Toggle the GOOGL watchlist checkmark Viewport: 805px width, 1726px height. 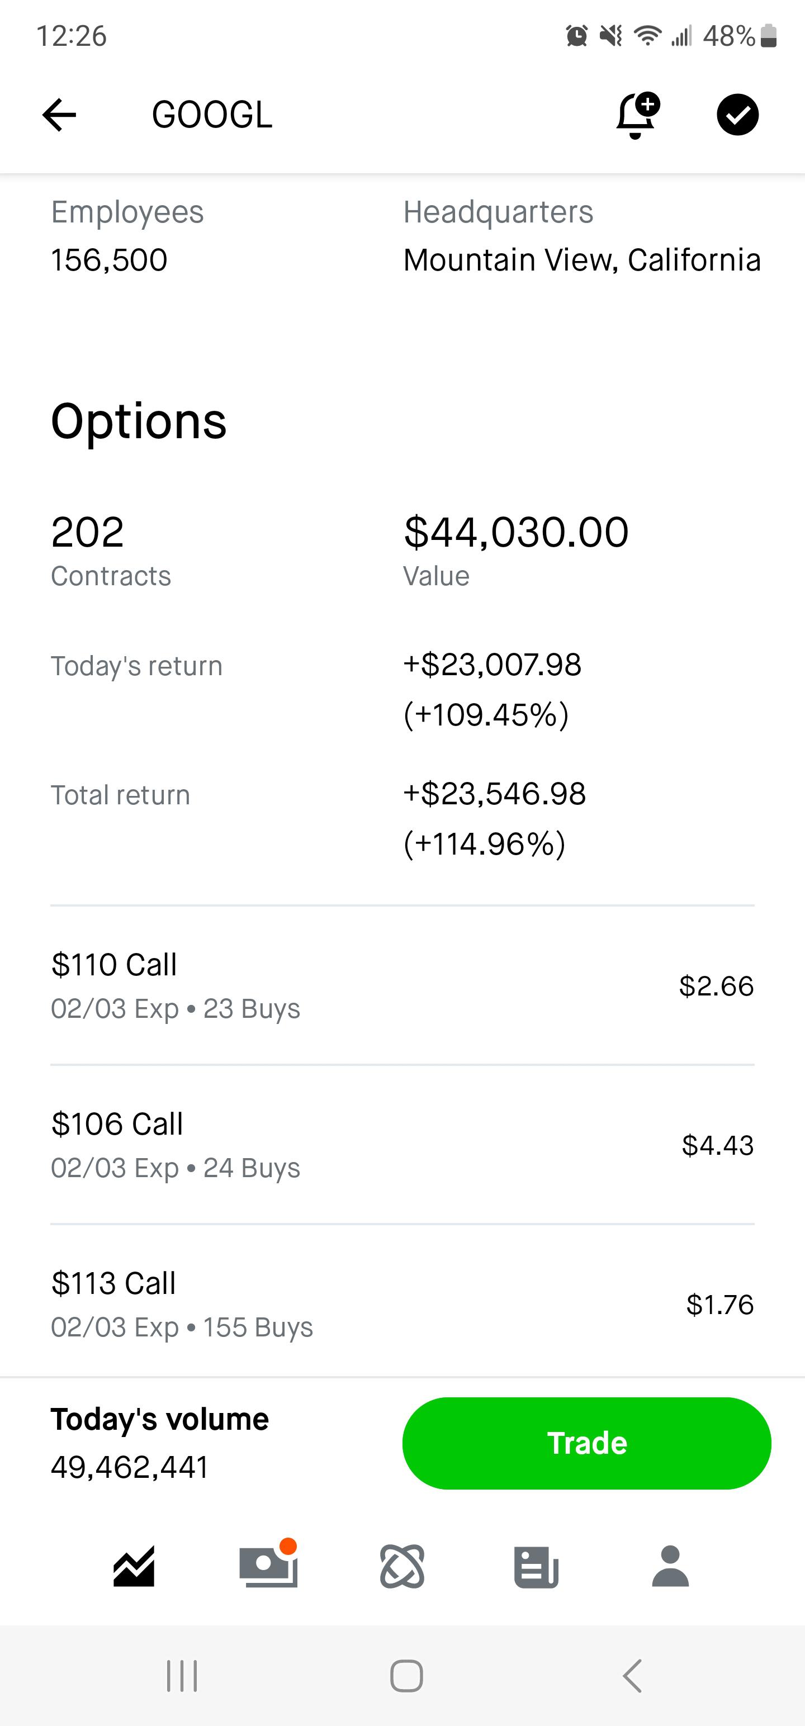point(737,115)
